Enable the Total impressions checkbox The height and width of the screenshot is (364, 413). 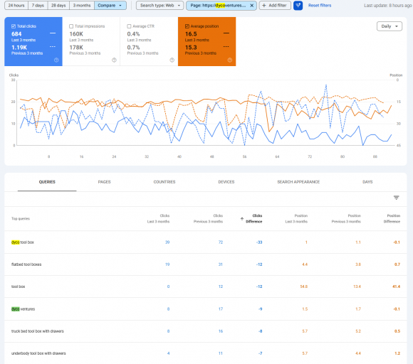pyautogui.click(x=71, y=26)
